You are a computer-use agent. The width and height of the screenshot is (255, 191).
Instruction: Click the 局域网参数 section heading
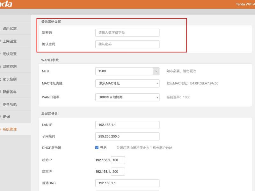[49, 114]
